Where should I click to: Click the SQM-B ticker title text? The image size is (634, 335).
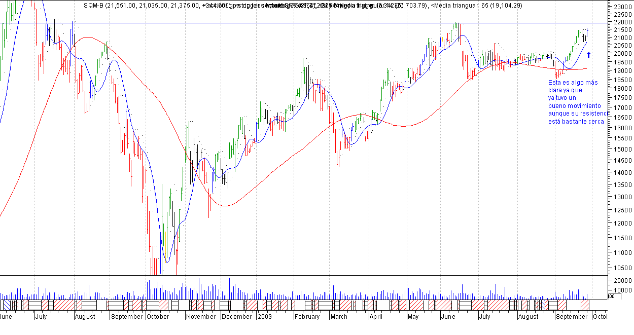[x=93, y=6]
